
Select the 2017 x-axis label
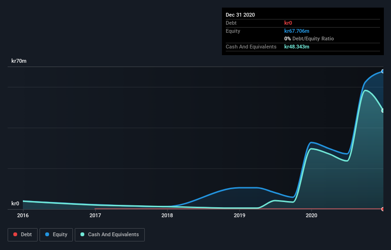(95, 215)
